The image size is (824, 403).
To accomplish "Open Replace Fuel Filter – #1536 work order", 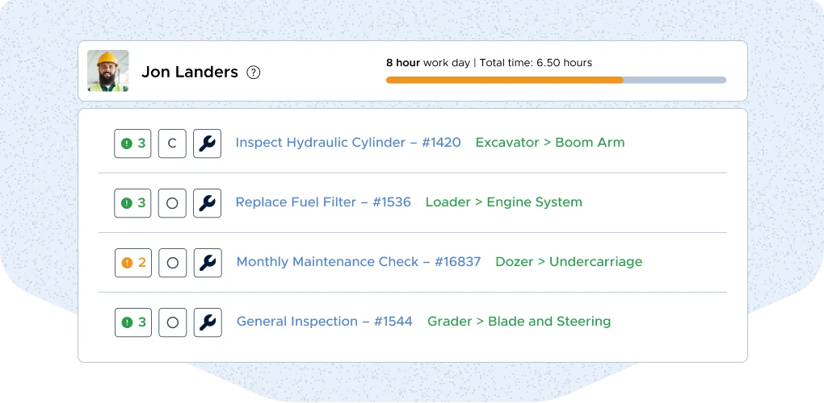I will (x=322, y=202).
